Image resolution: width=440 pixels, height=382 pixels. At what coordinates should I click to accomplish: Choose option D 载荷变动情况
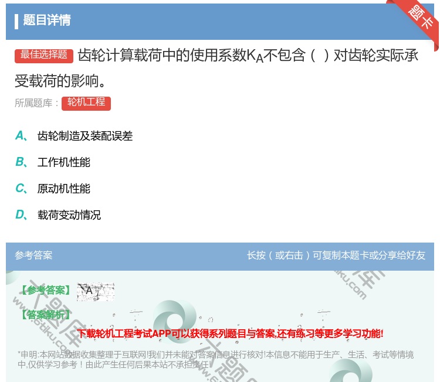coord(58,215)
